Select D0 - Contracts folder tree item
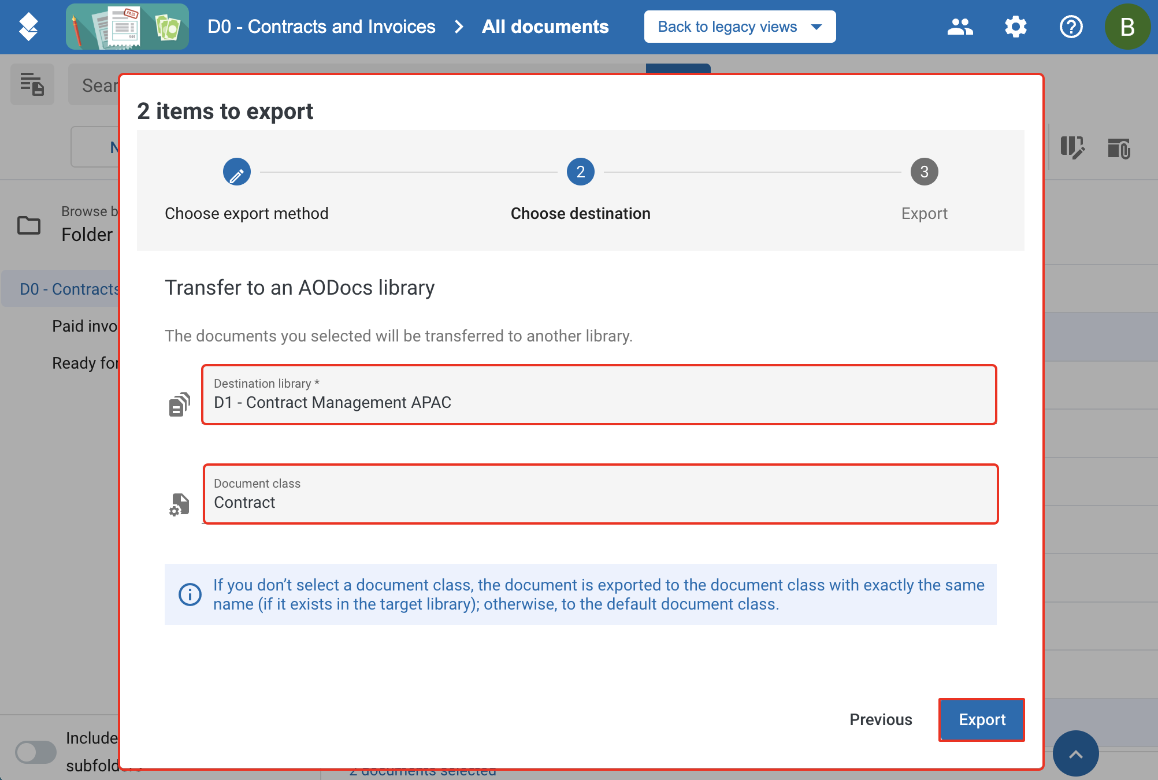Viewport: 1158px width, 780px height. click(x=61, y=289)
